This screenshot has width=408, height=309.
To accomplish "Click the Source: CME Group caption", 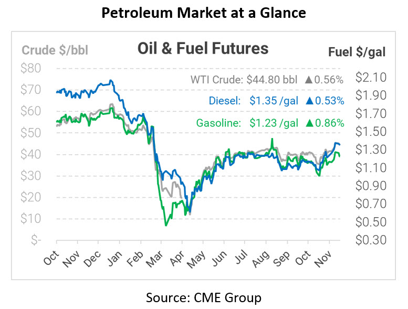I will [x=203, y=298].
